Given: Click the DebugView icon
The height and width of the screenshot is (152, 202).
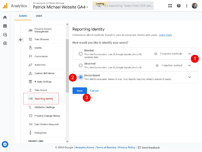Looking at the screenshot, I should tap(30, 133).
